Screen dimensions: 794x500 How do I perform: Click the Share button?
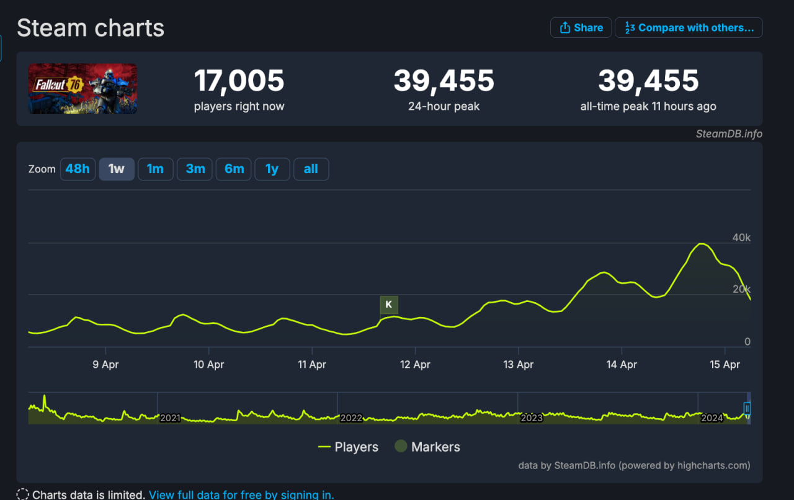point(581,28)
